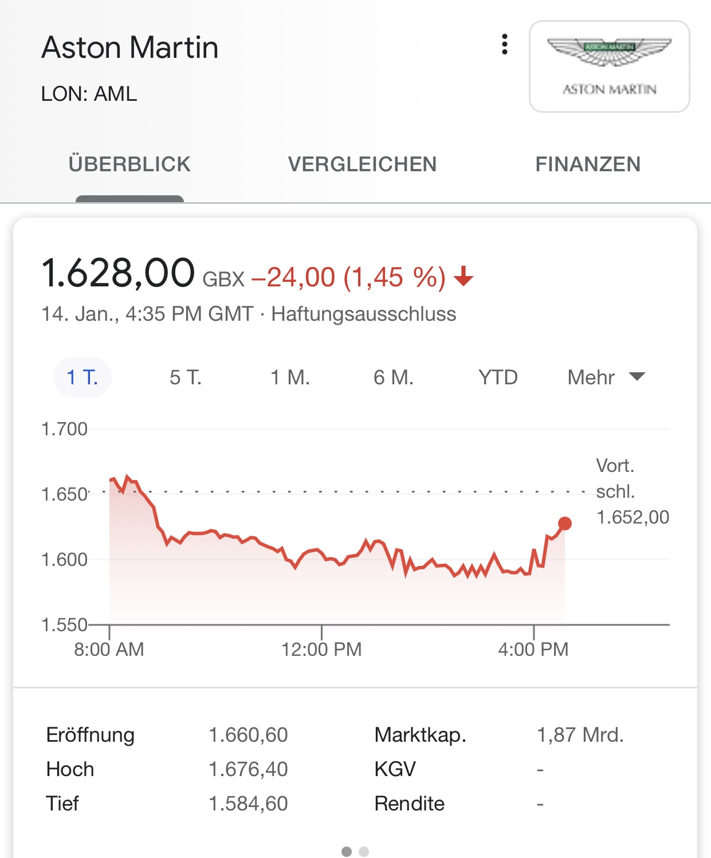Click the Aston Martin company title

pos(130,47)
